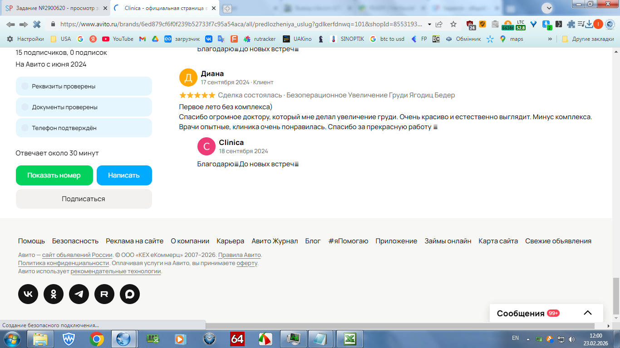Bookmark this page with star icon
The height and width of the screenshot is (348, 620).
[453, 24]
